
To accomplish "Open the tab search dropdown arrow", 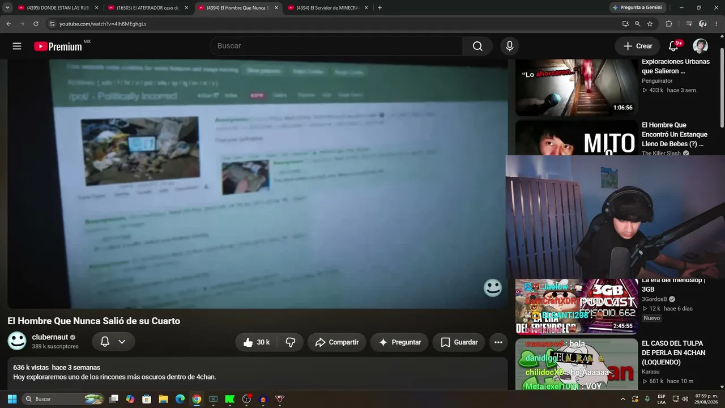I will pyautogui.click(x=7, y=8).
